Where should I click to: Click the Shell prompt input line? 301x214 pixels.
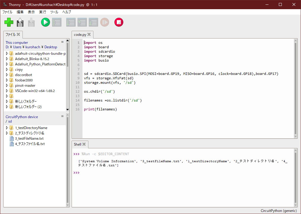tap(182, 173)
